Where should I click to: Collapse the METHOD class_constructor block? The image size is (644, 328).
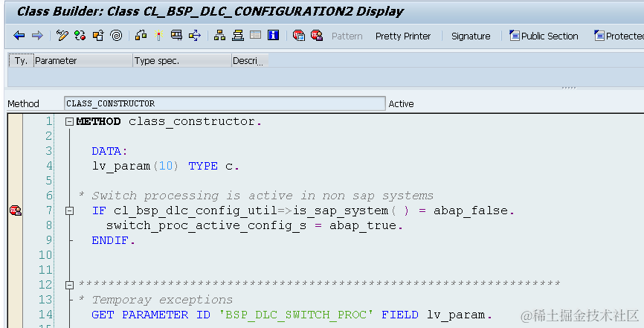69,122
